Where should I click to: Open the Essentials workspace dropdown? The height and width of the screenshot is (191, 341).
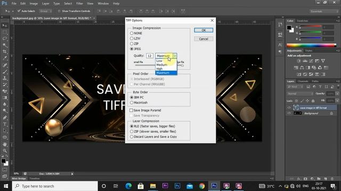324,11
